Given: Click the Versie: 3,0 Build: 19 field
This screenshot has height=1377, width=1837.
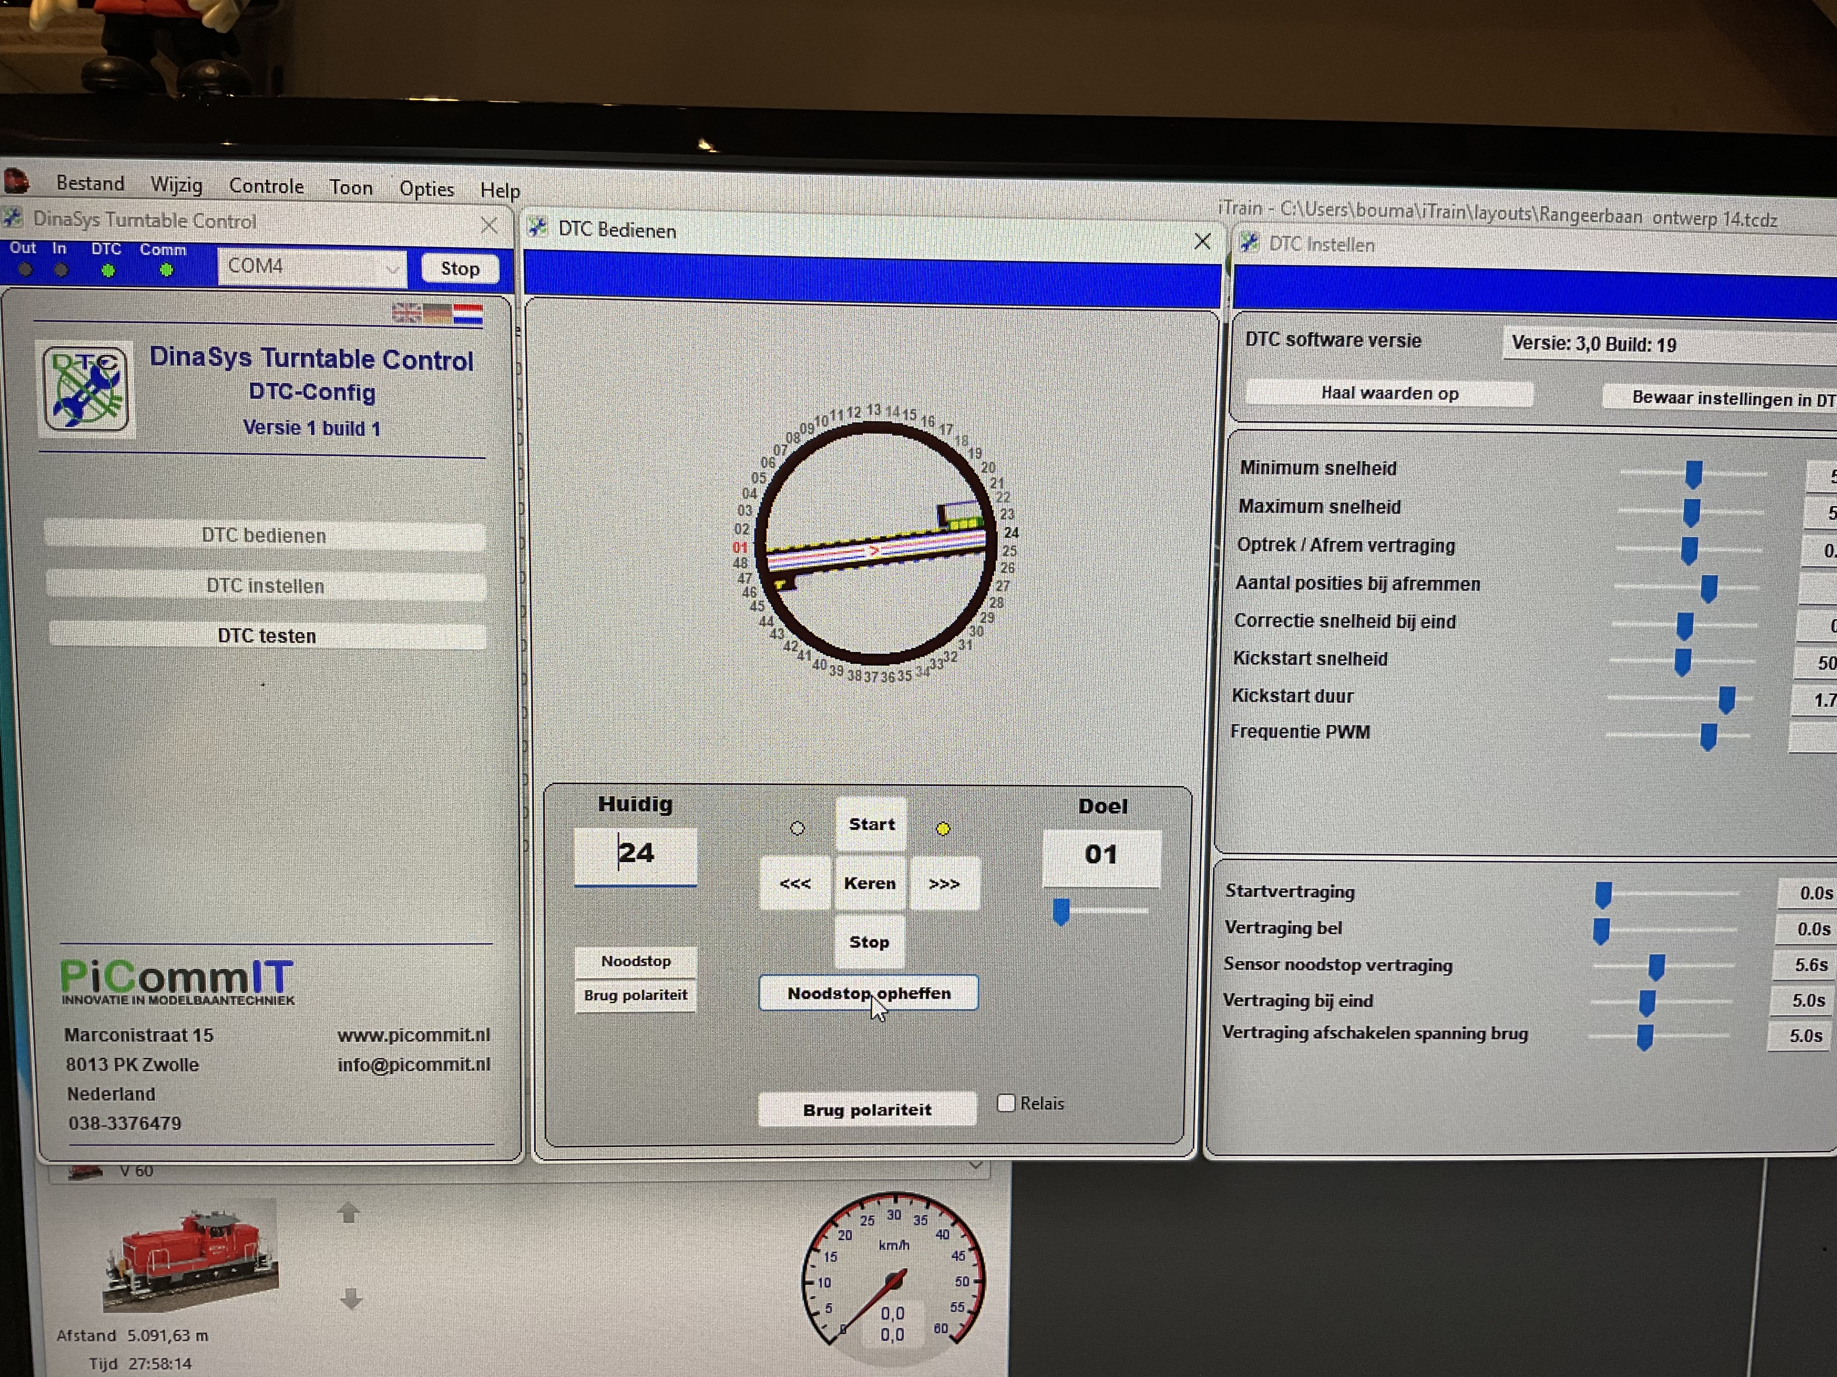Looking at the screenshot, I should pos(1669,344).
